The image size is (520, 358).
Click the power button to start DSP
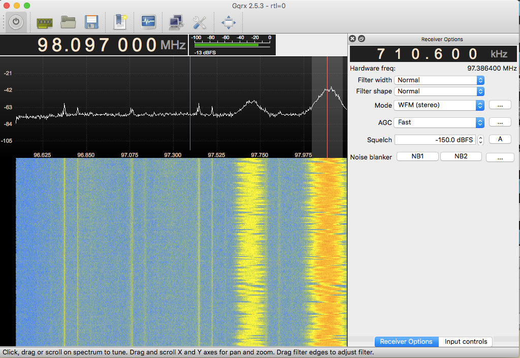pyautogui.click(x=16, y=22)
